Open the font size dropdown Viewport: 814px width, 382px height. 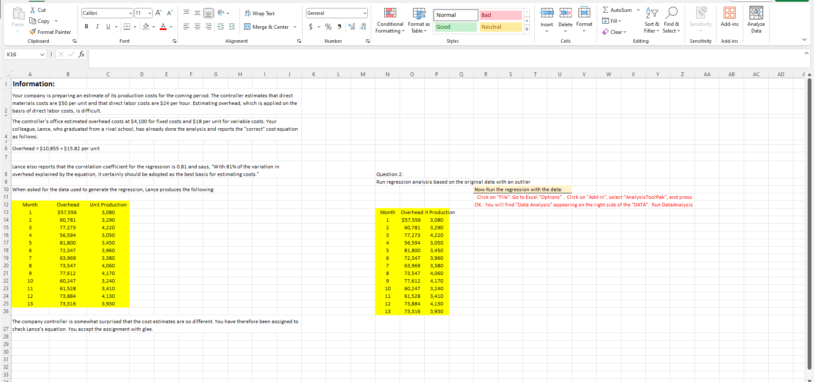coord(150,13)
